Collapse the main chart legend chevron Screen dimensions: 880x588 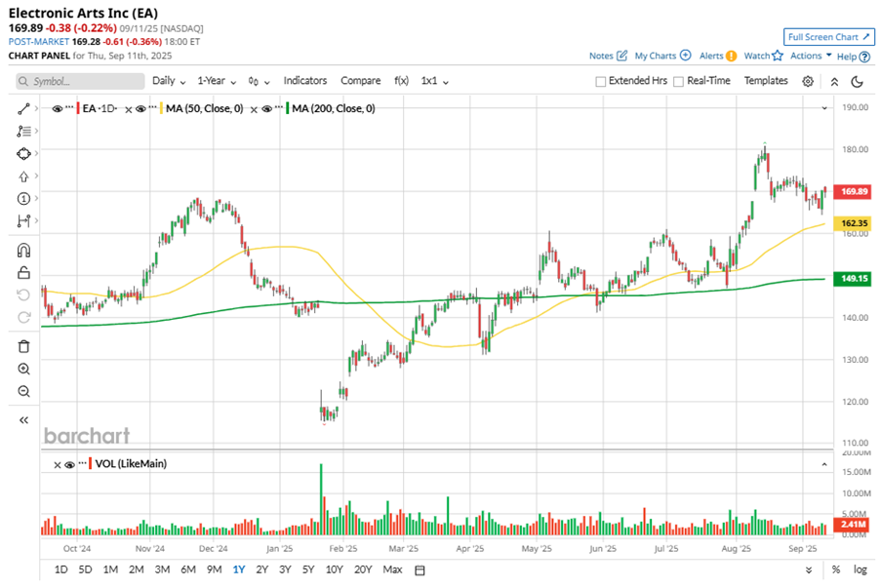pyautogui.click(x=824, y=107)
